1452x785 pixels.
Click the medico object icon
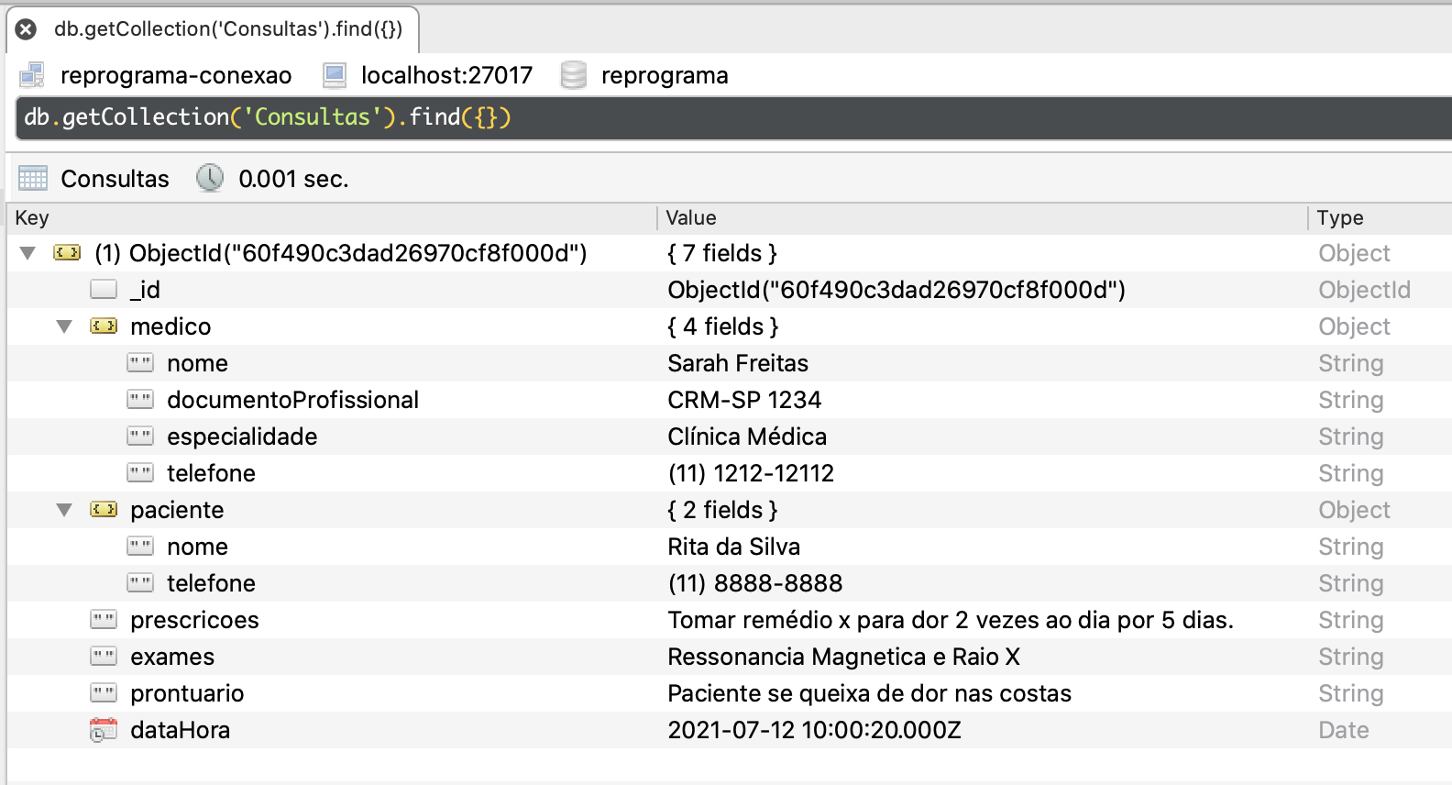[x=104, y=326]
